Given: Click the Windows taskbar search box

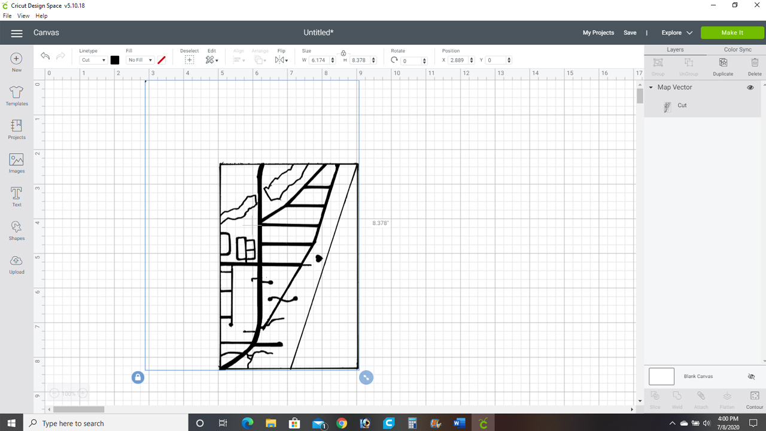Looking at the screenshot, I should point(107,423).
